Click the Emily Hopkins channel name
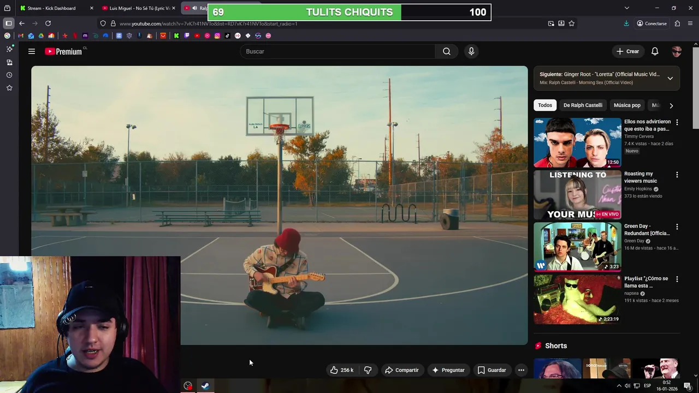Viewport: 699px width, 393px height. click(x=638, y=189)
